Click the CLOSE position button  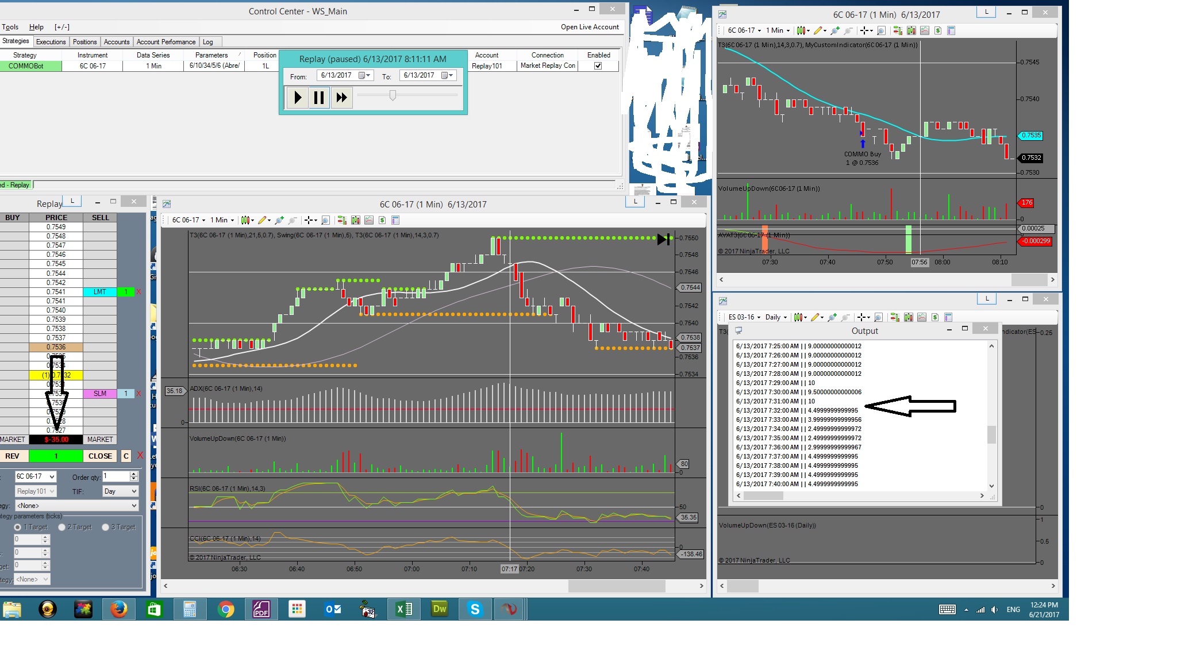tap(100, 456)
